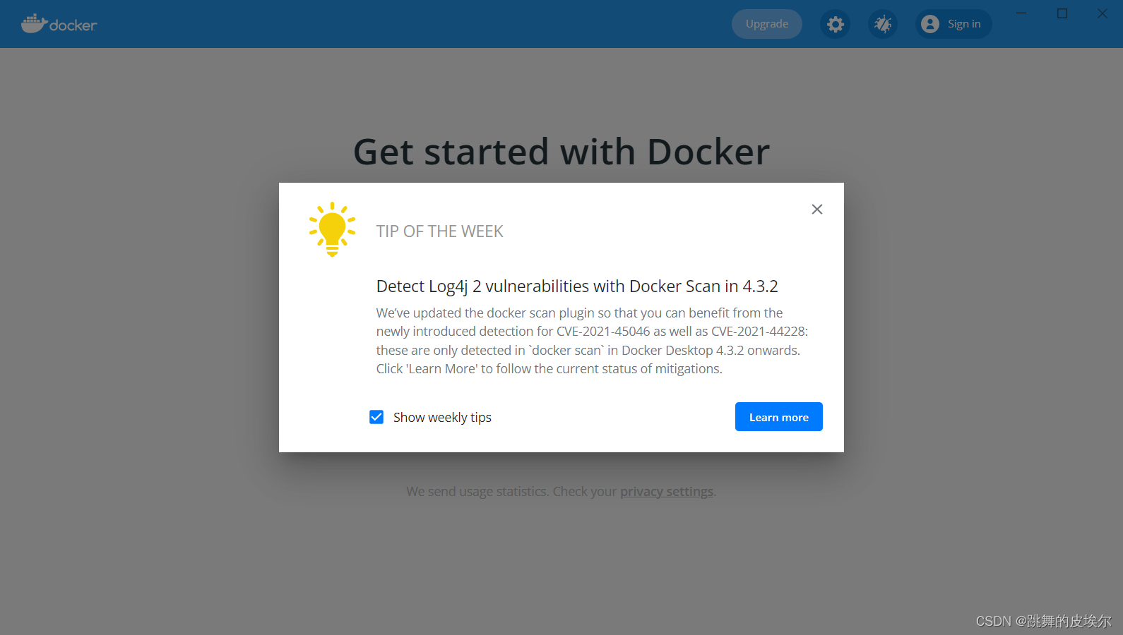Close the Docker Desktop window
This screenshot has width=1123, height=635.
(1103, 13)
